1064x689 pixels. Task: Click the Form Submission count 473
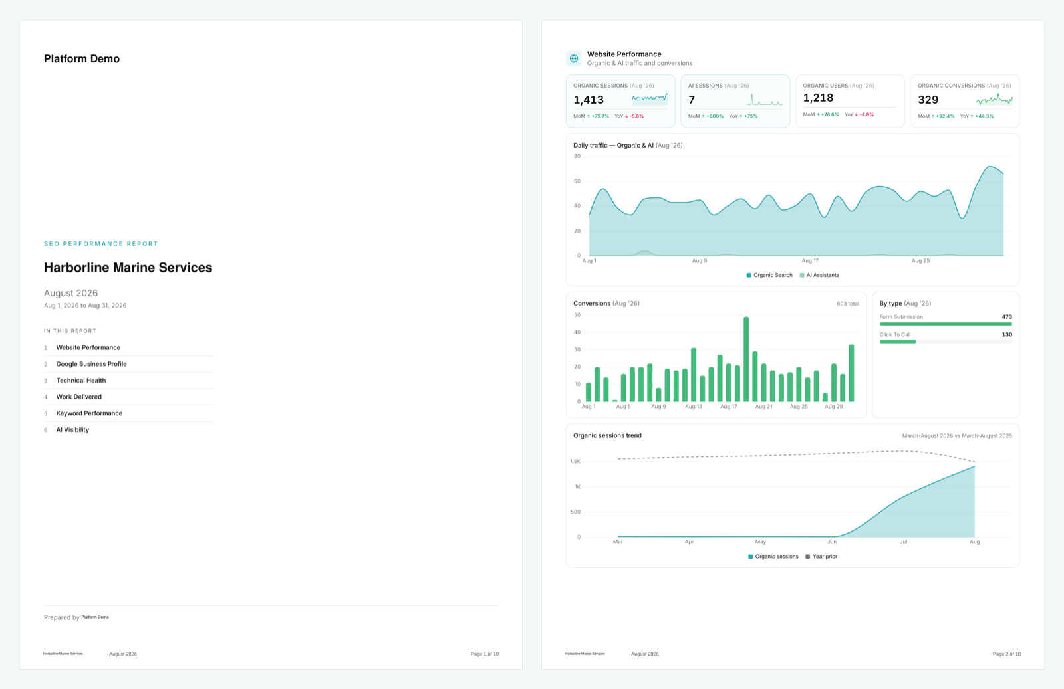click(1007, 317)
